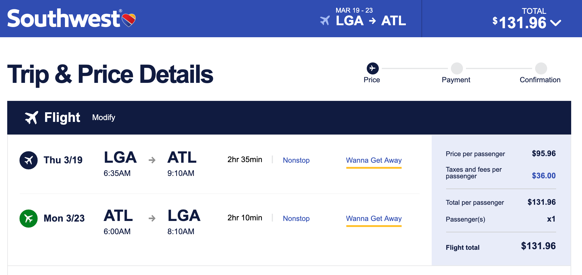The image size is (582, 275).
Task: Click the white plane icon beside Flight
Action: pyautogui.click(x=32, y=117)
